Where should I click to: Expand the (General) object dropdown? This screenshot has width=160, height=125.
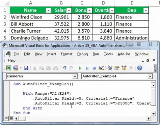[75, 76]
